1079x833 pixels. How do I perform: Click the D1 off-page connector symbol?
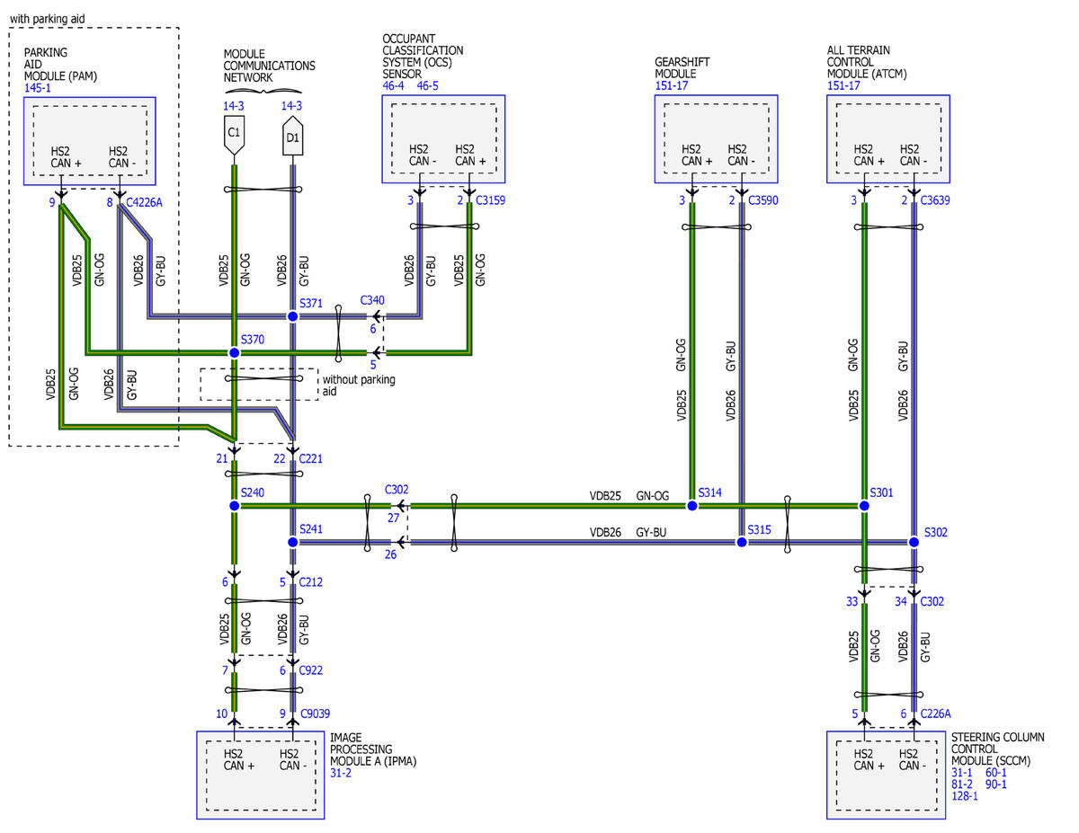(x=292, y=140)
